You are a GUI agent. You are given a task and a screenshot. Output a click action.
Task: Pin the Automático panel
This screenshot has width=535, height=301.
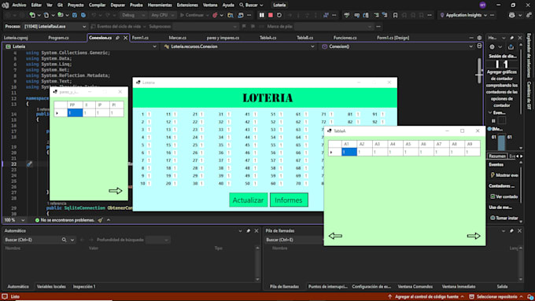click(x=249, y=231)
